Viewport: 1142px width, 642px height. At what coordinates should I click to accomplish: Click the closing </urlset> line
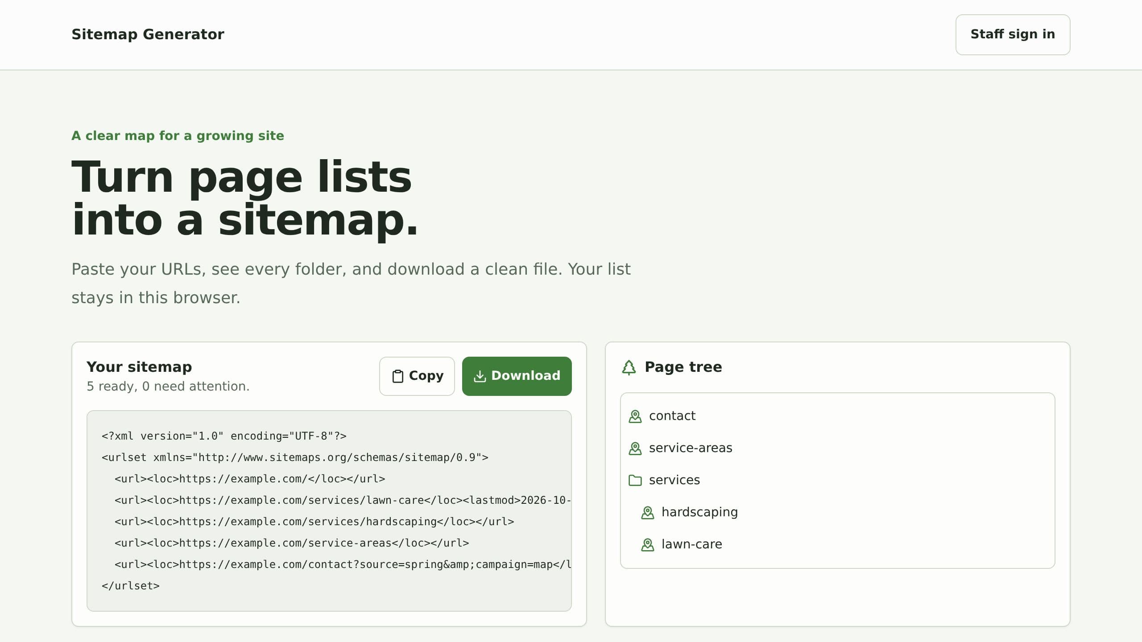click(131, 586)
